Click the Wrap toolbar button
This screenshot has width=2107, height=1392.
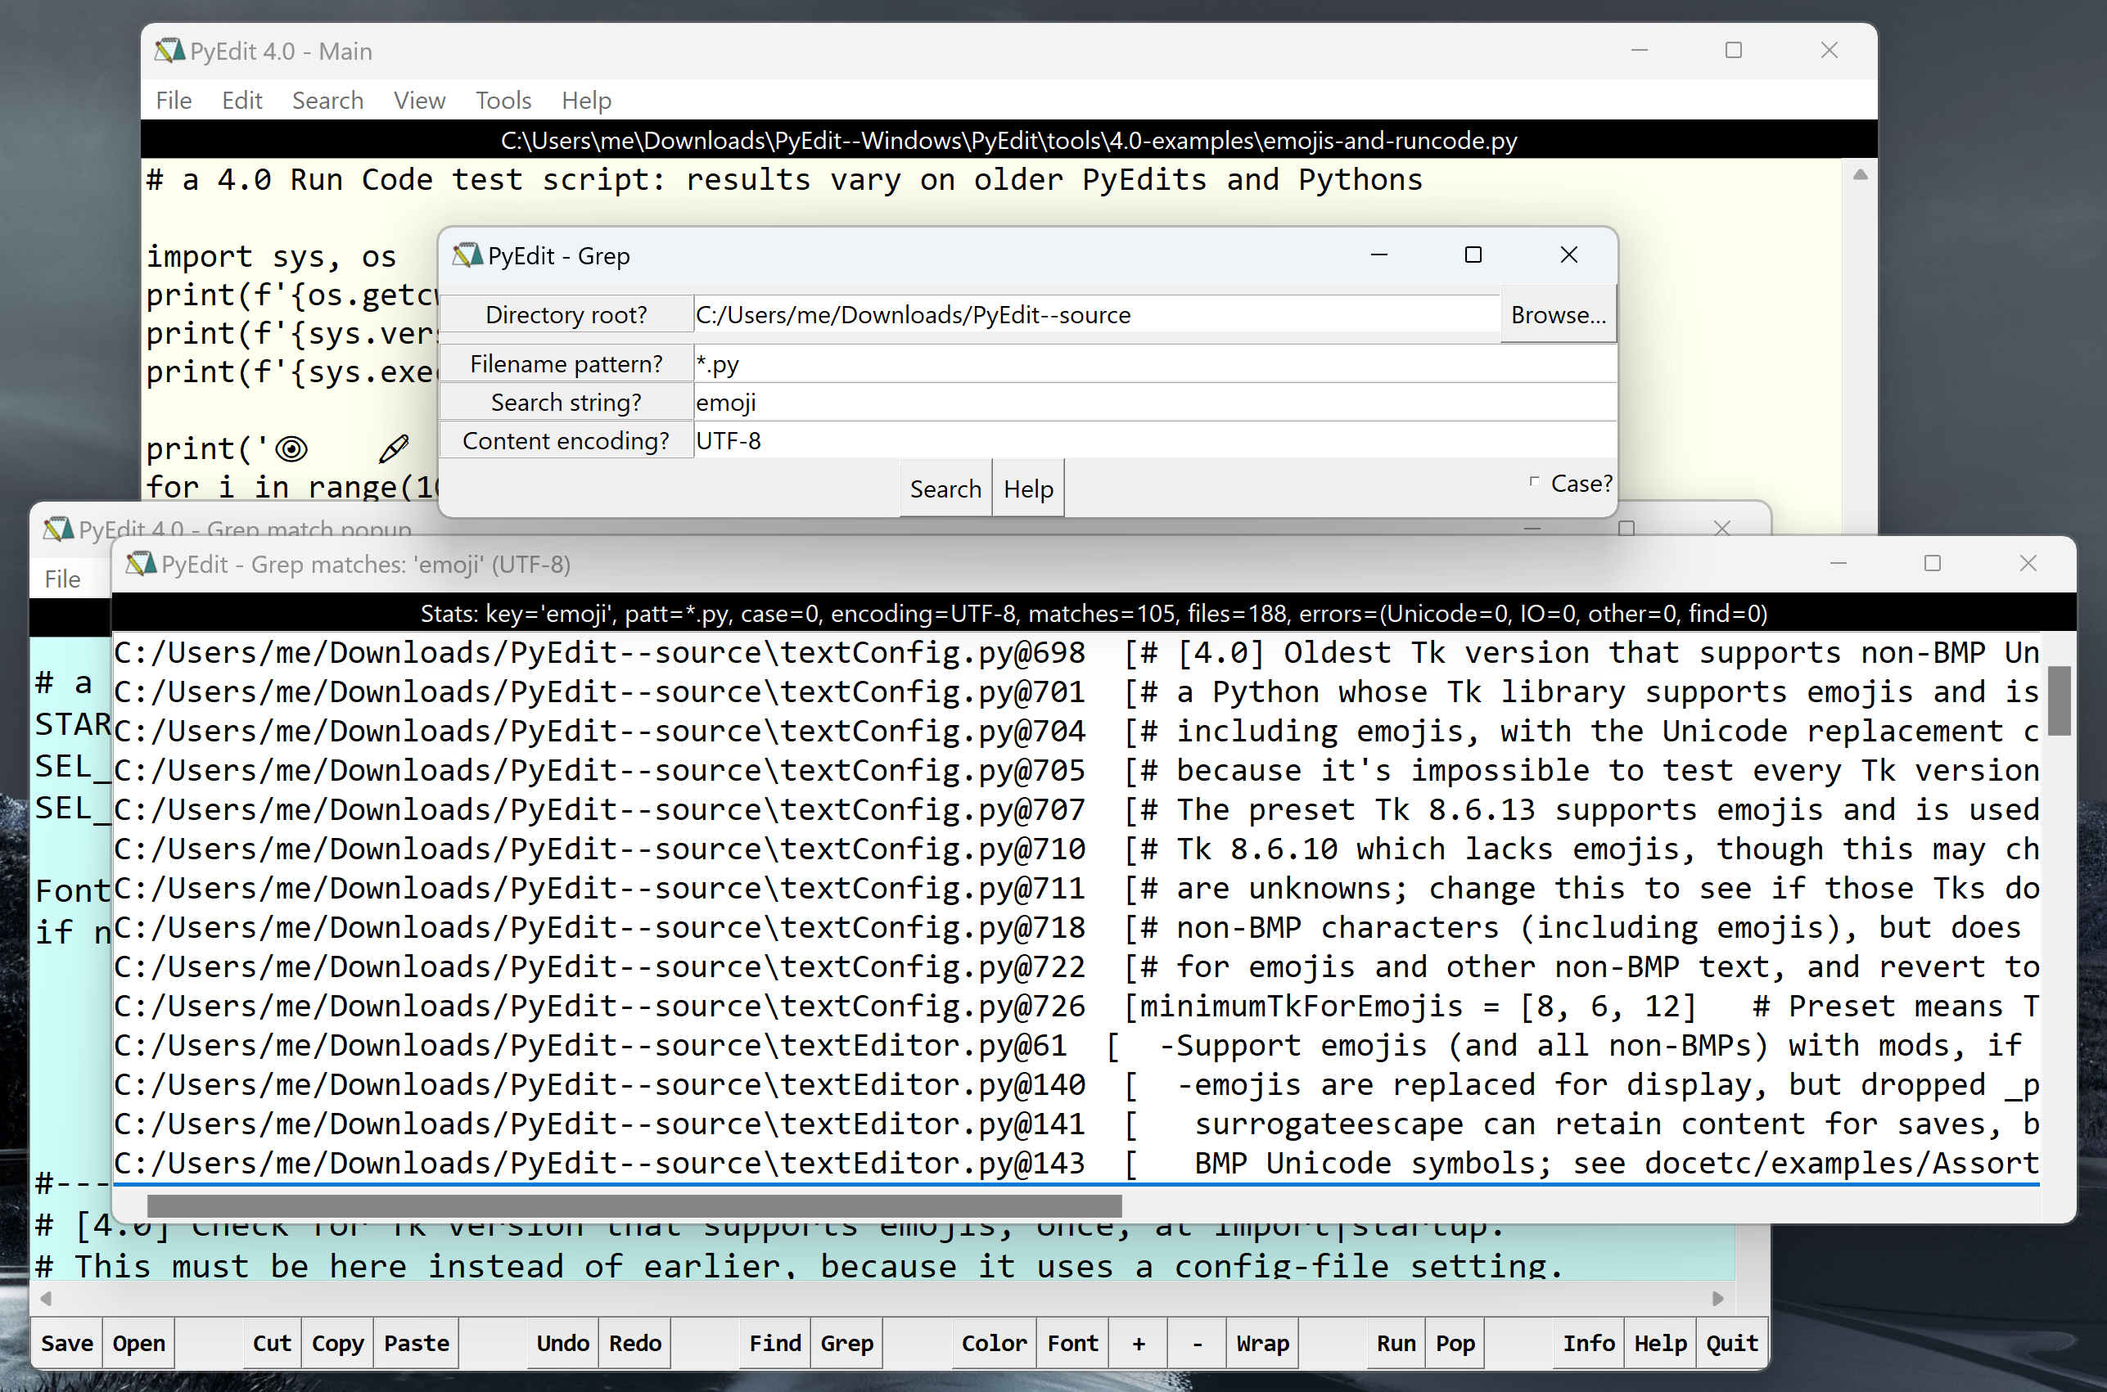click(x=1262, y=1343)
